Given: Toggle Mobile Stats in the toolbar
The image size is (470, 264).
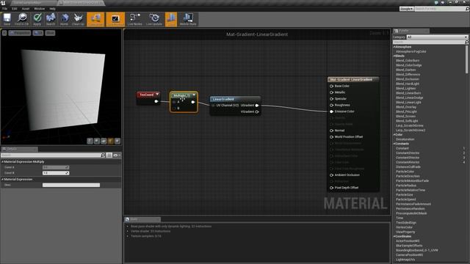Looking at the screenshot, I should click(188, 19).
